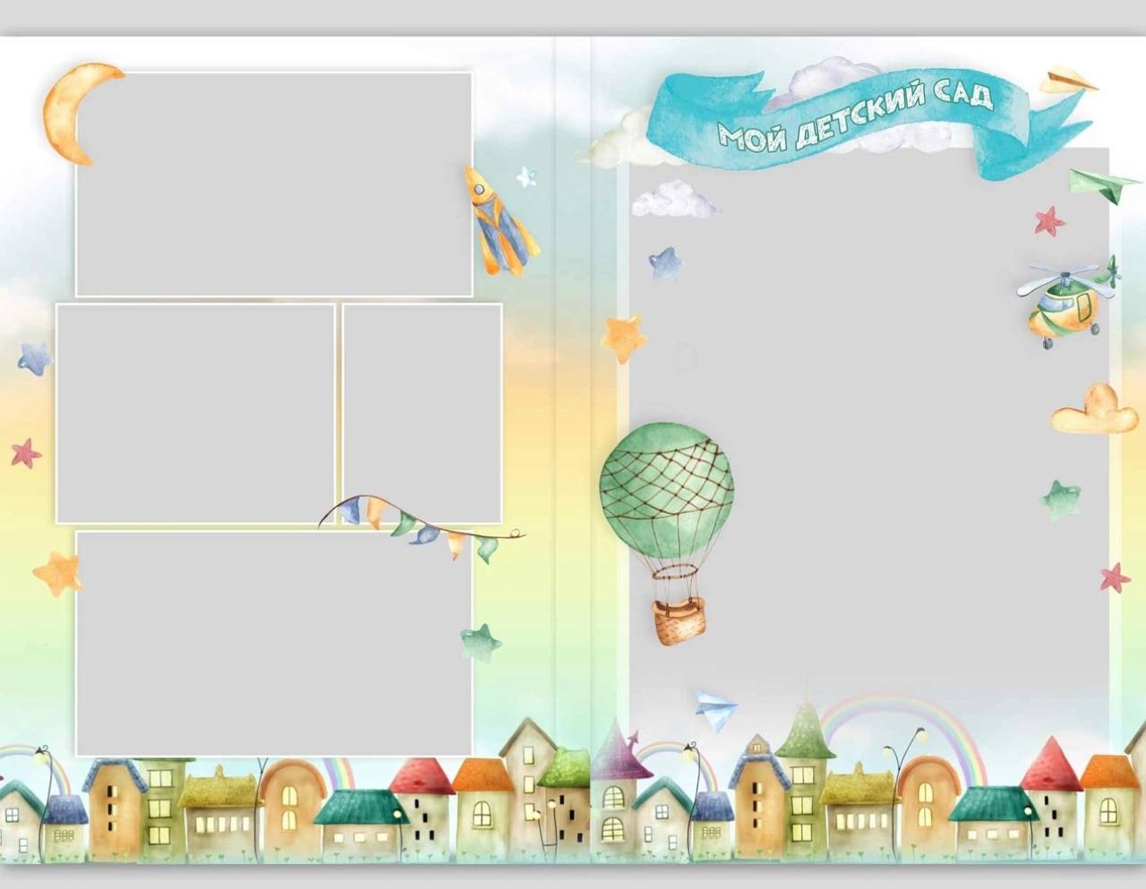
Task: Click the yellow paper airplane
Action: pos(1066,80)
